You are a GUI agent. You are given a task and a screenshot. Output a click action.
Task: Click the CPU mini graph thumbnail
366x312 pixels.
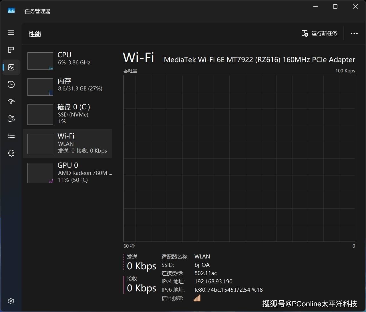pyautogui.click(x=40, y=61)
